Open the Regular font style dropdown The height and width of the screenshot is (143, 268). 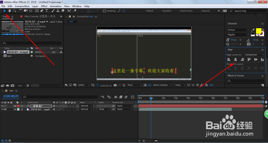[x=238, y=35]
